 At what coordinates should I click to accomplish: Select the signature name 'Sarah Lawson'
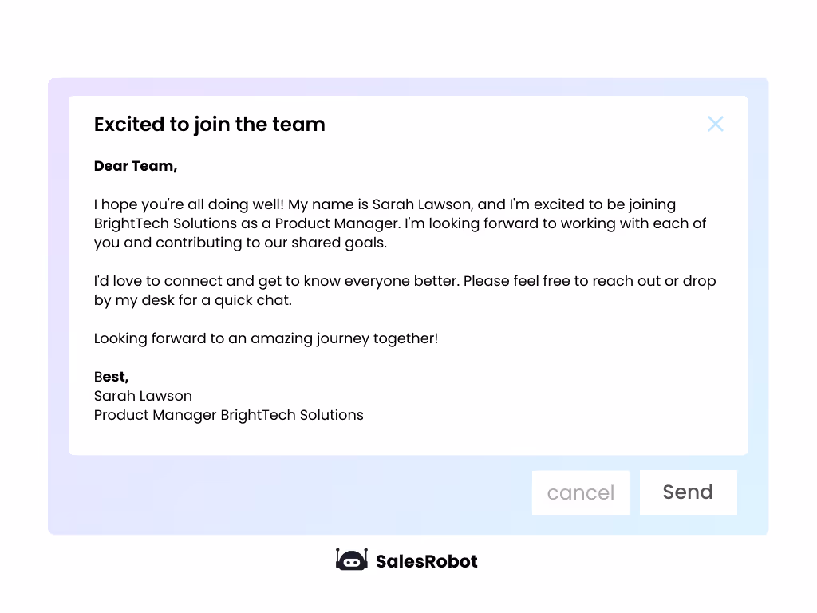[x=143, y=396]
